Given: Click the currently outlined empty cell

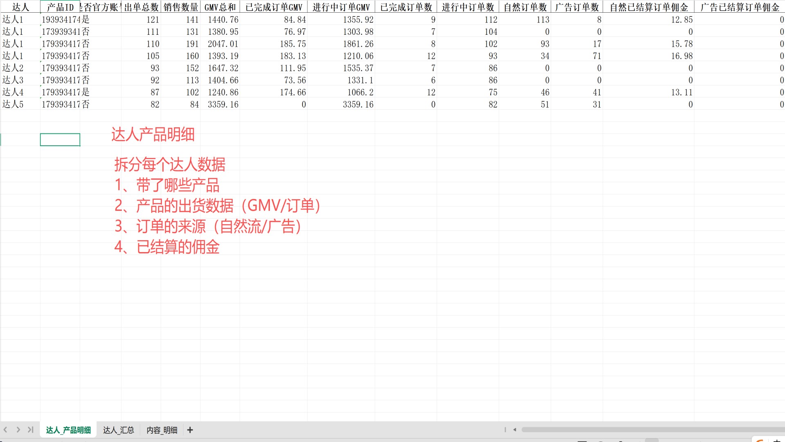Looking at the screenshot, I should tap(60, 139).
